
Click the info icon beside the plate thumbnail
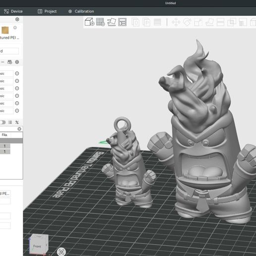[x=15, y=28]
